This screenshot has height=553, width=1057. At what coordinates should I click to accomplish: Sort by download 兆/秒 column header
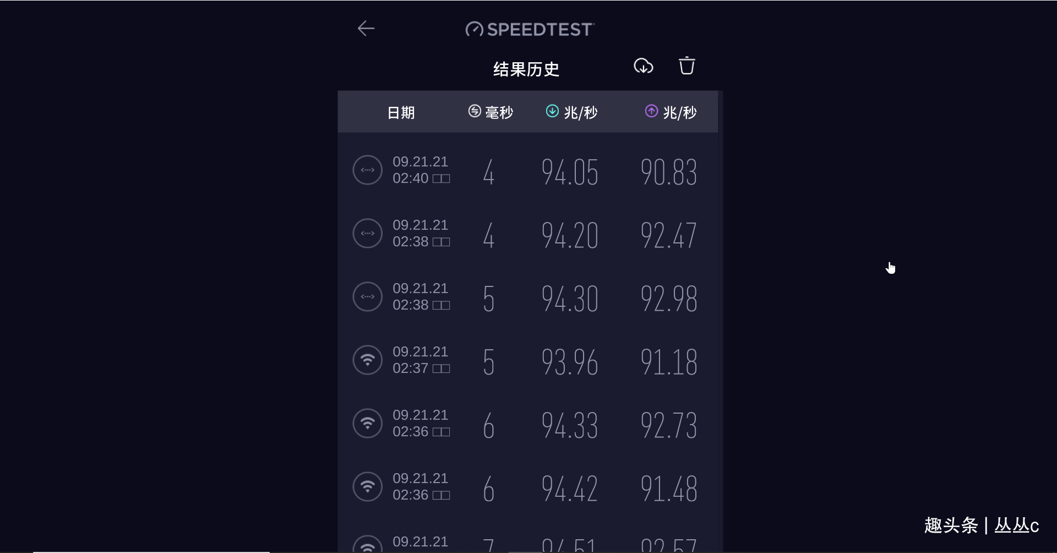pos(571,112)
